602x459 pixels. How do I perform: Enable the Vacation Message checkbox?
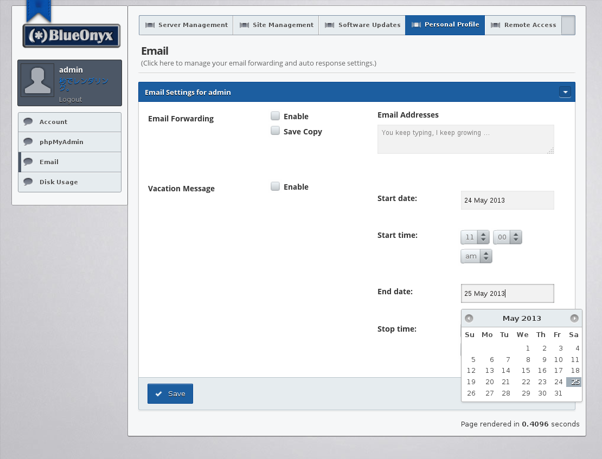[276, 186]
